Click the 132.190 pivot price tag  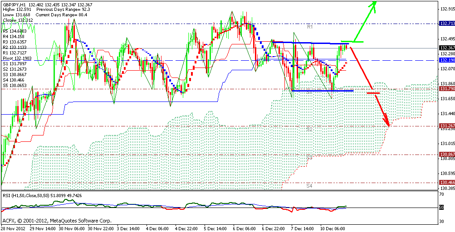pyautogui.click(x=447, y=60)
